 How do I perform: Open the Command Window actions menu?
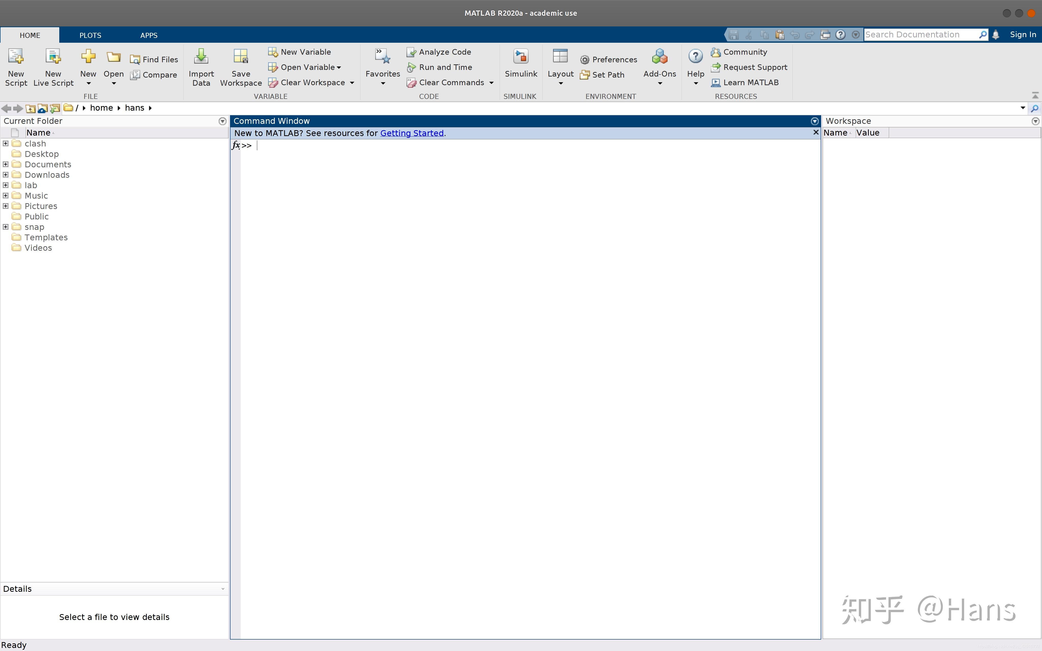pos(815,121)
